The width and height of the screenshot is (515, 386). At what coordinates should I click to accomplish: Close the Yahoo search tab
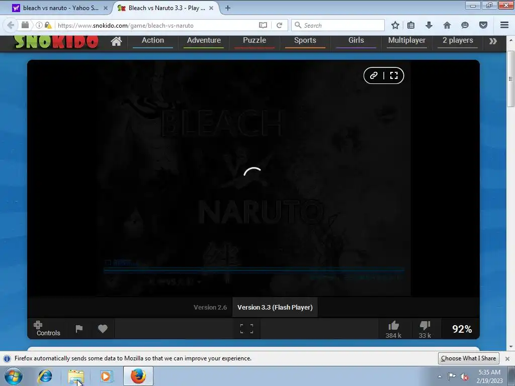click(106, 8)
